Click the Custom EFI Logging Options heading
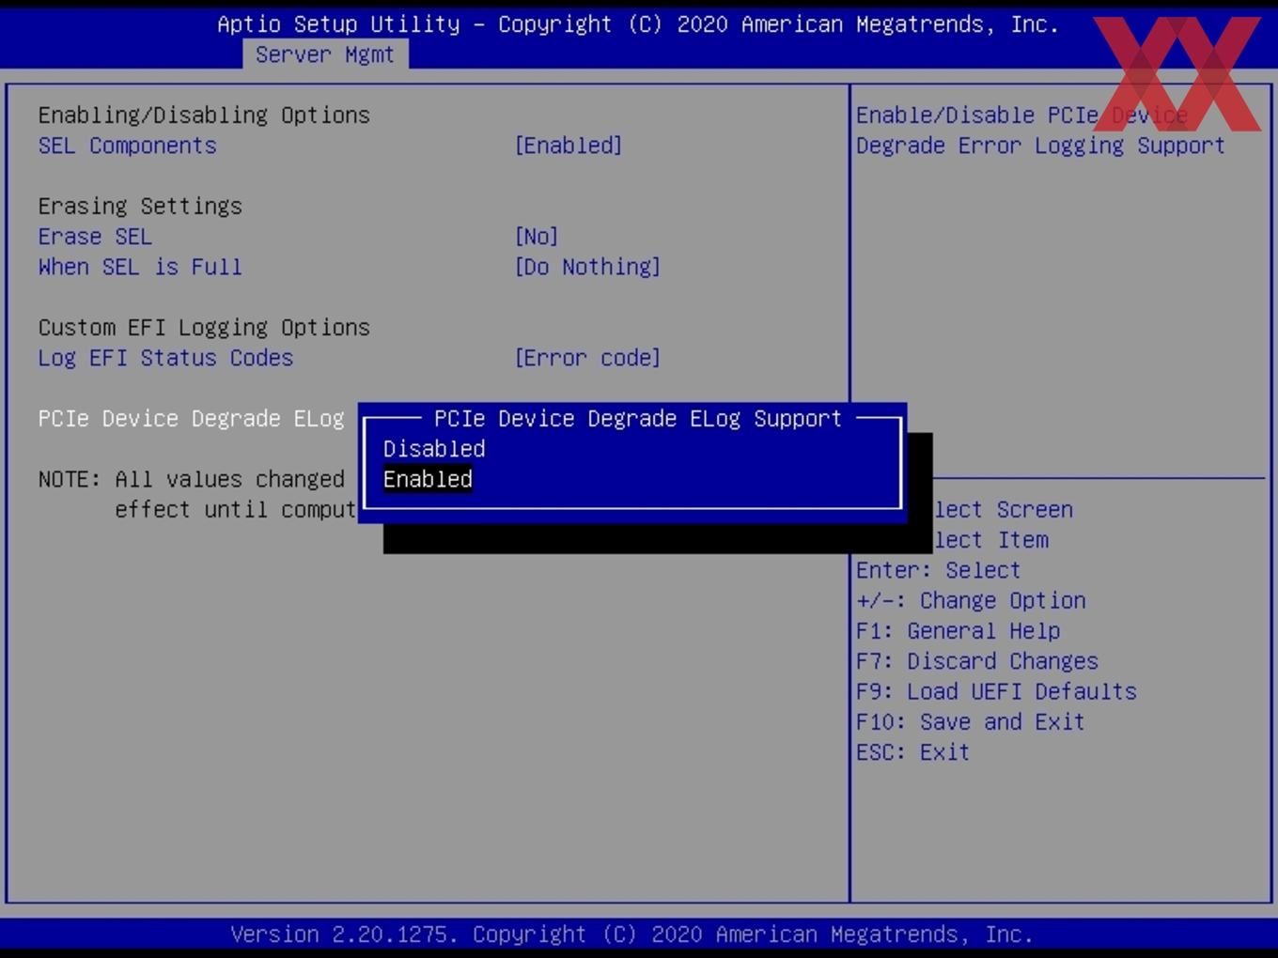 (205, 328)
